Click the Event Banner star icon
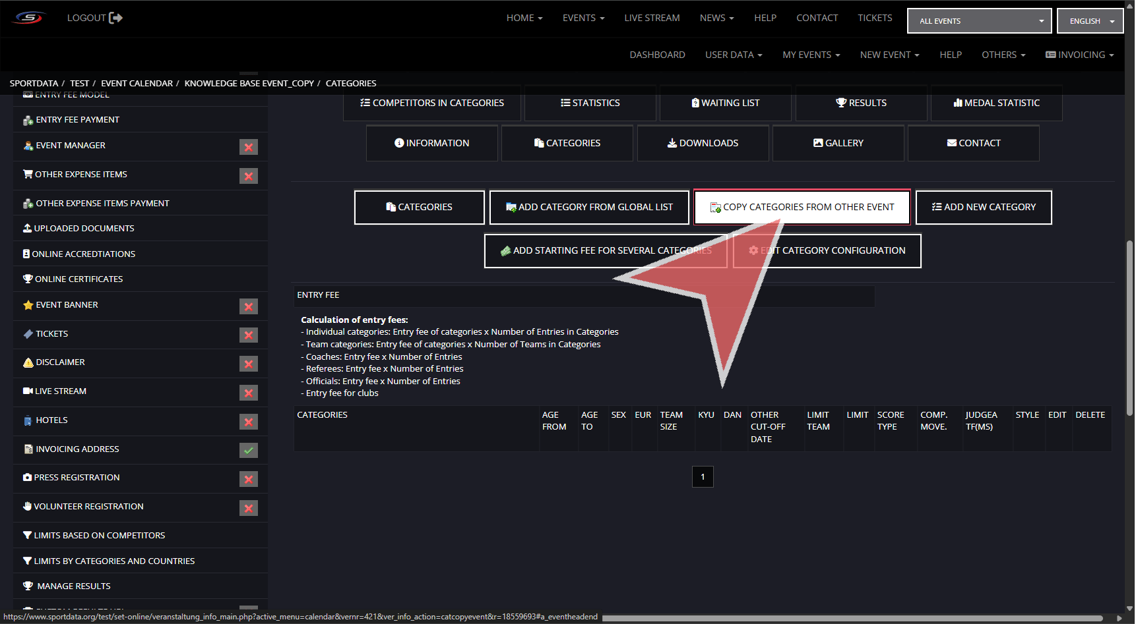The height and width of the screenshot is (624, 1136). [28, 305]
